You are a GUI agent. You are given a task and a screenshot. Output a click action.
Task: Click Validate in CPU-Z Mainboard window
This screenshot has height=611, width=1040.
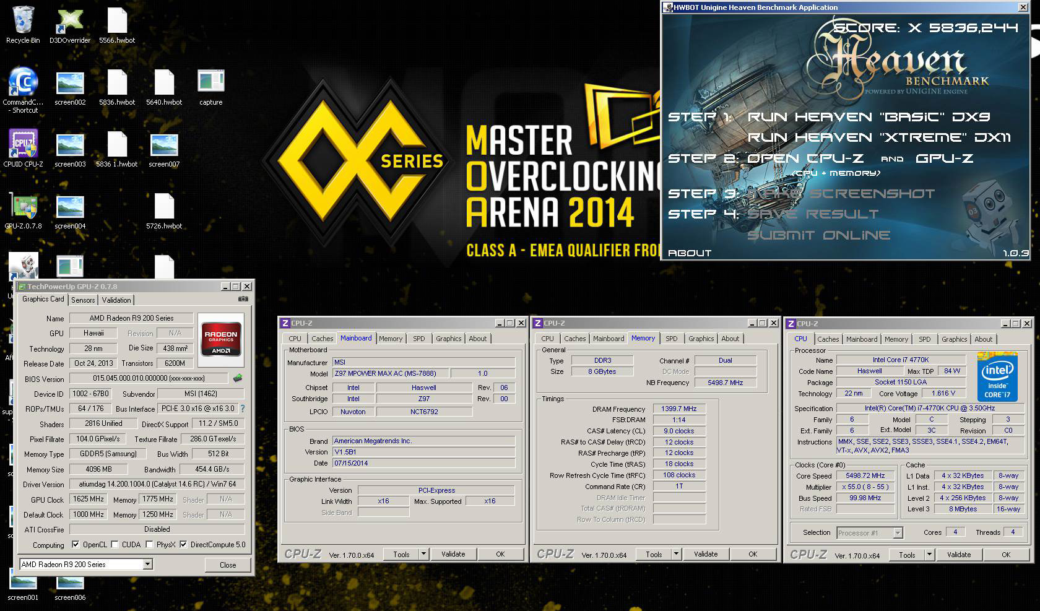(453, 554)
